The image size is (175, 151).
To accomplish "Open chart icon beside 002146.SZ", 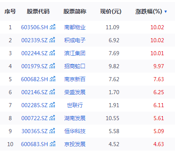I will coord(52,92).
